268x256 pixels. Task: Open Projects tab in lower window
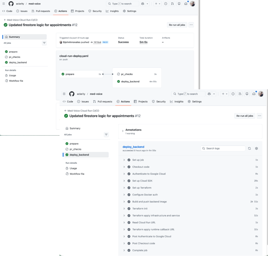141,102
